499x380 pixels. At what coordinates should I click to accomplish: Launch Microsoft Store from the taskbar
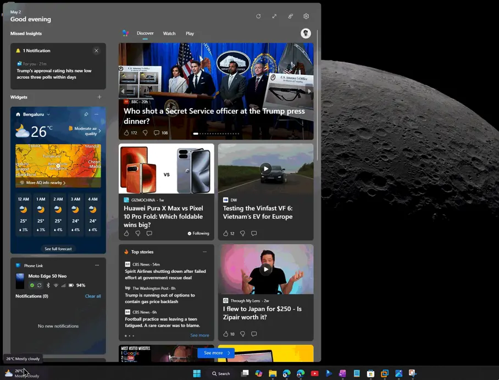[370, 373]
